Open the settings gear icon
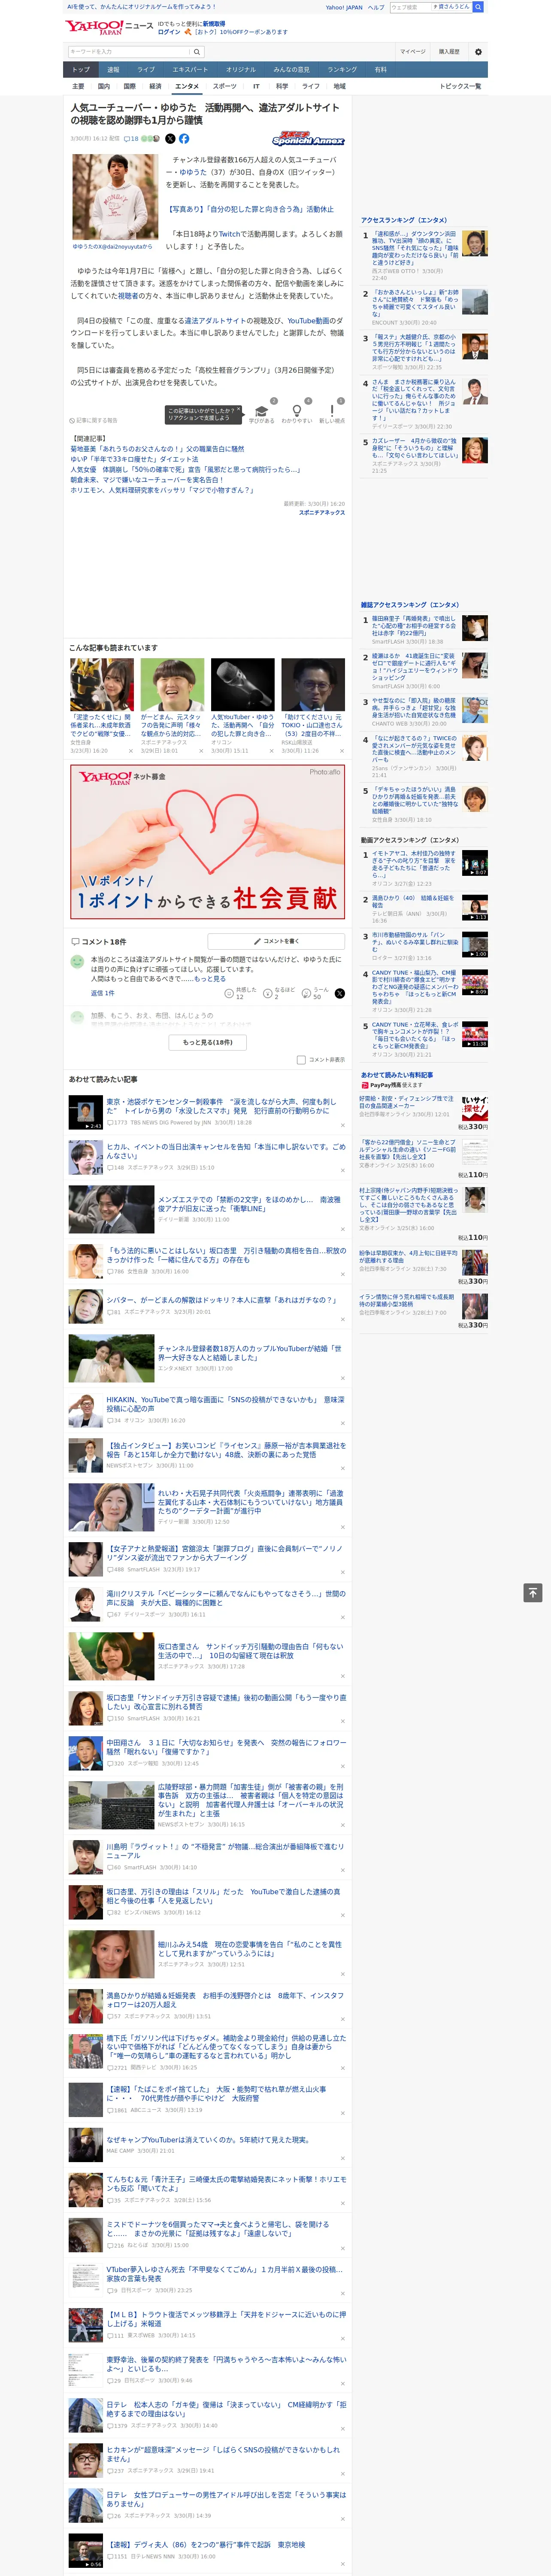 coord(478,52)
